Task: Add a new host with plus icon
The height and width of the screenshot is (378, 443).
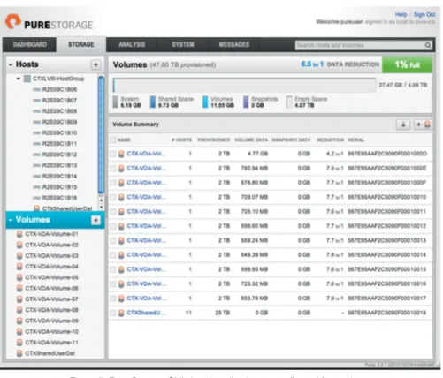Action: click(x=95, y=64)
